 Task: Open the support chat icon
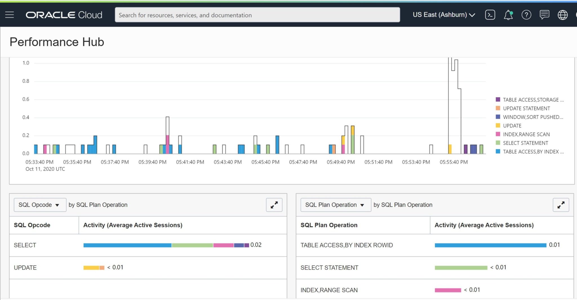(x=544, y=15)
